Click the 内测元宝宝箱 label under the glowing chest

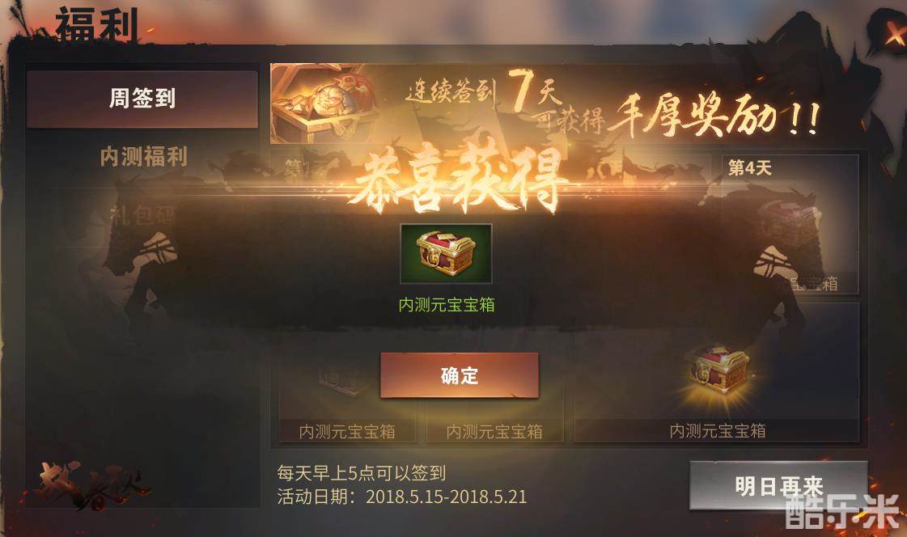718,430
